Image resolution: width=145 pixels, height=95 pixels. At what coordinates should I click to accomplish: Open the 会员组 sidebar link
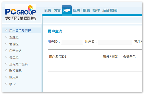click(x=14, y=57)
